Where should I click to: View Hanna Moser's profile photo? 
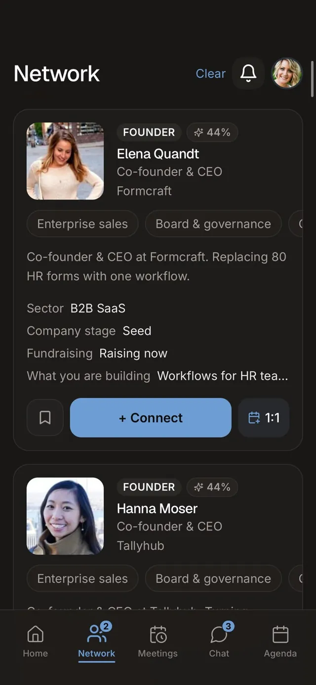point(65,516)
